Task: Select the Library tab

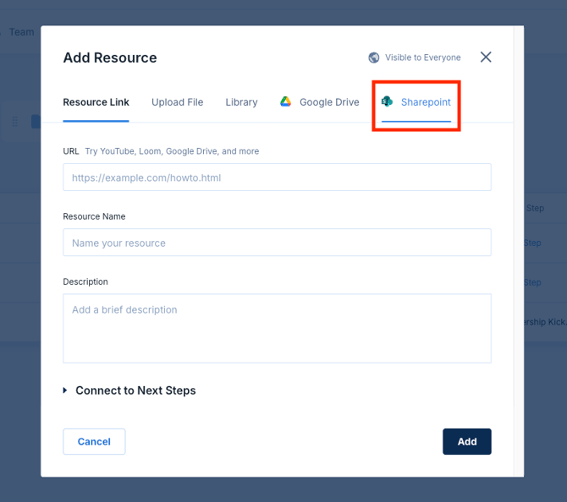Action: tap(241, 102)
